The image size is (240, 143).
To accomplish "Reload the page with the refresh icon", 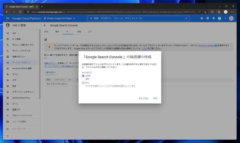I will (20, 12).
